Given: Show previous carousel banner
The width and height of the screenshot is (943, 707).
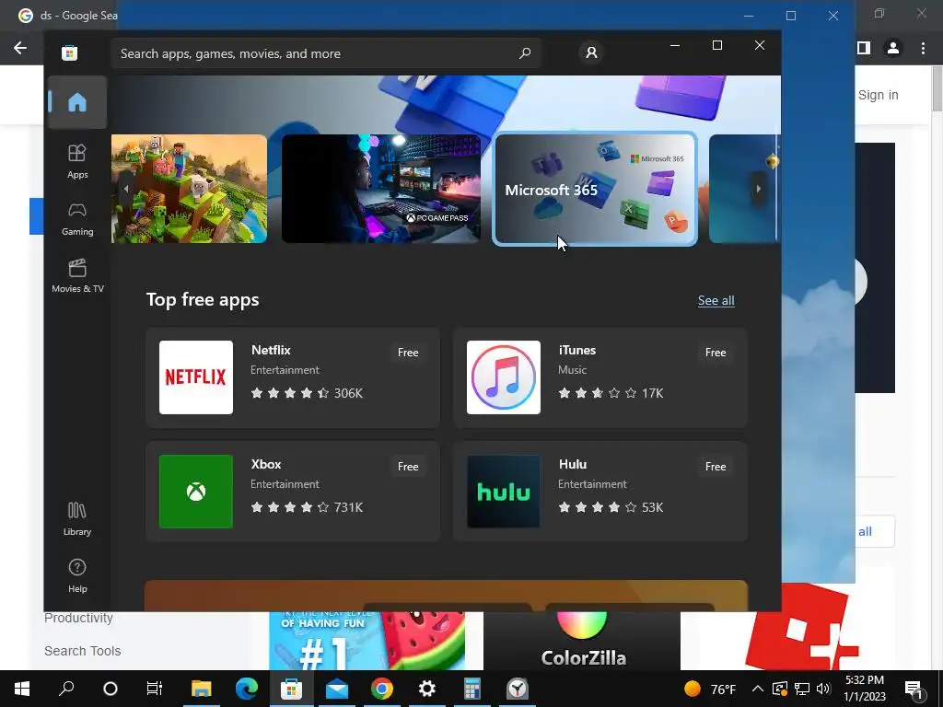Looking at the screenshot, I should [125, 189].
